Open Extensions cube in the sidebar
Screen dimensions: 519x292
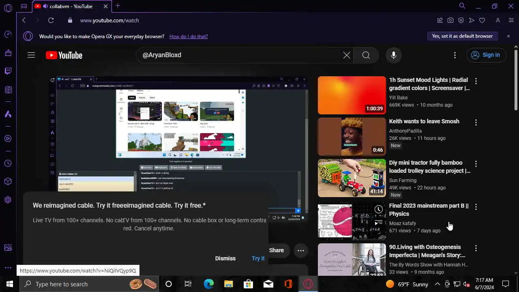point(8,181)
